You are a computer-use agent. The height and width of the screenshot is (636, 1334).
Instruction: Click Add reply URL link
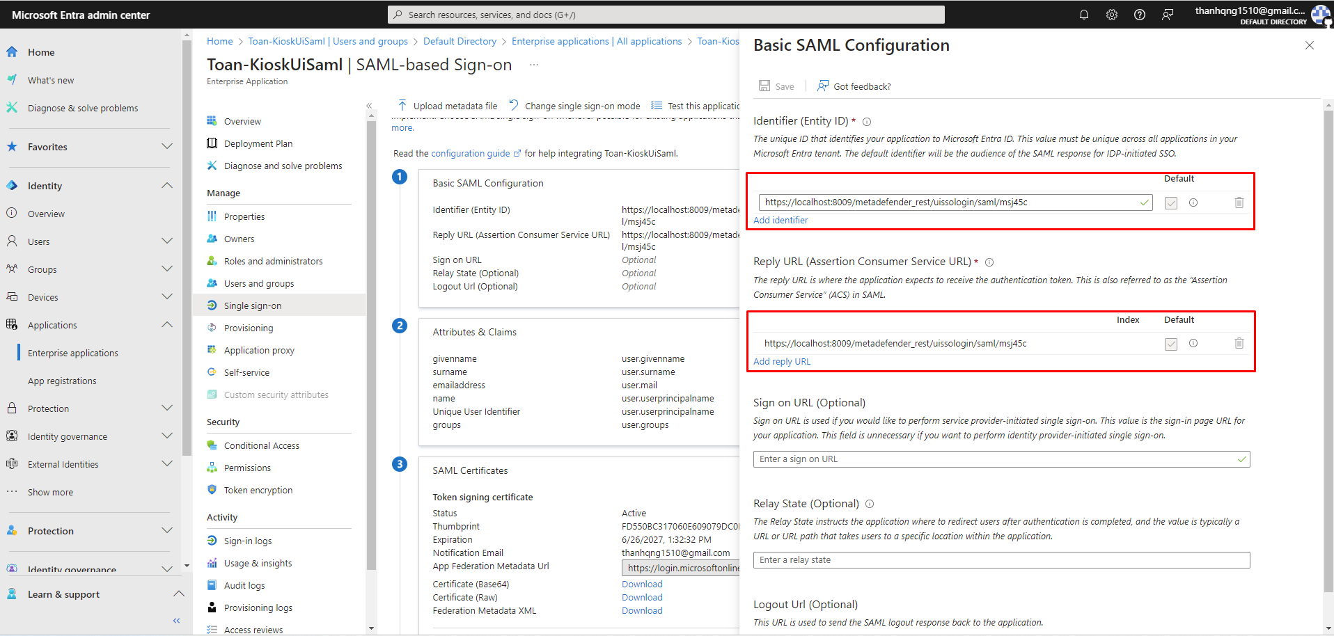click(x=782, y=361)
